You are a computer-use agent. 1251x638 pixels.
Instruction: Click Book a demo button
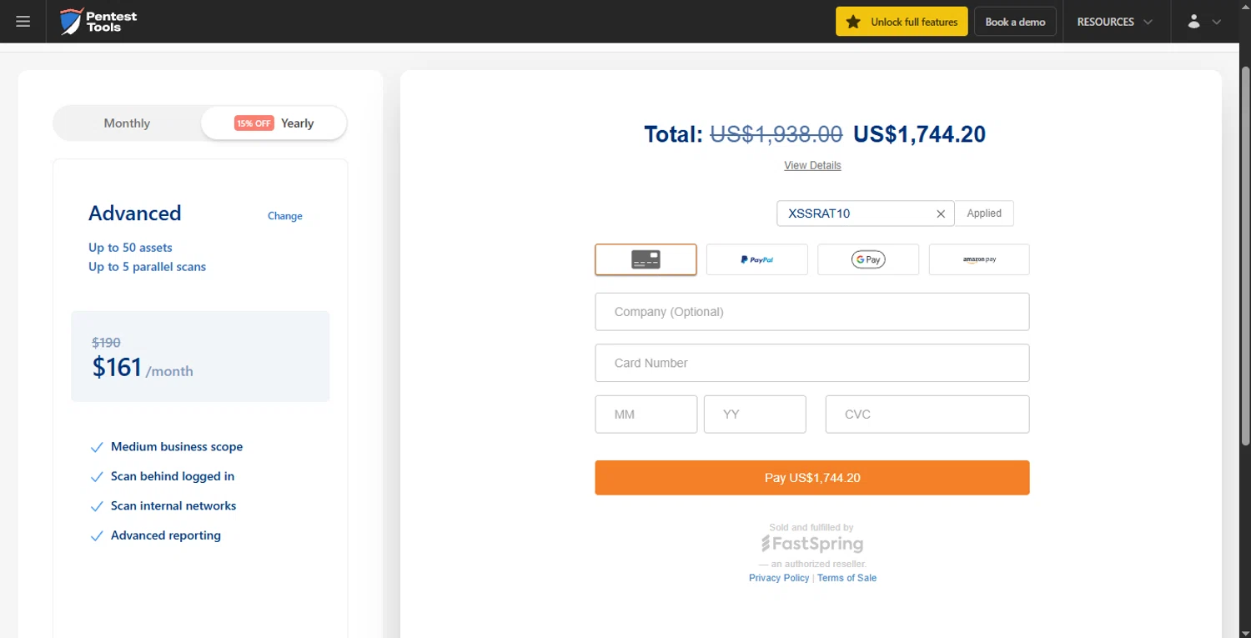[1015, 22]
